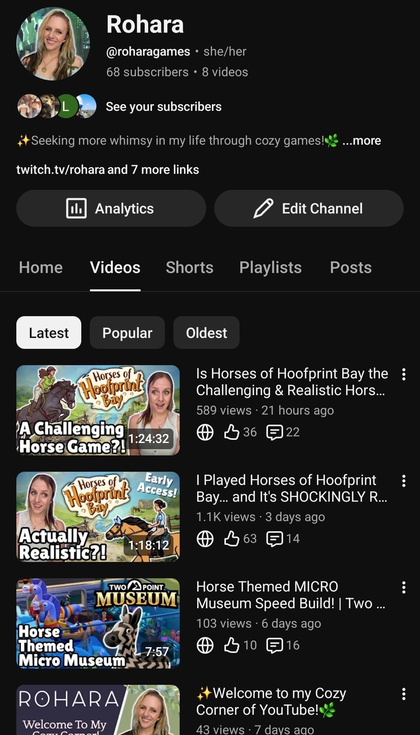Expand the channel description with ...more
The image size is (420, 735).
(362, 140)
